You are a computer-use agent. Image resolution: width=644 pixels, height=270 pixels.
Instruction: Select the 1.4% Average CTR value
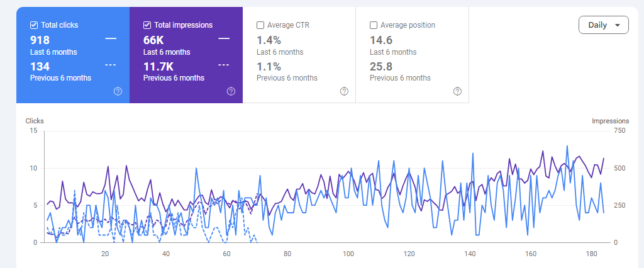click(269, 40)
